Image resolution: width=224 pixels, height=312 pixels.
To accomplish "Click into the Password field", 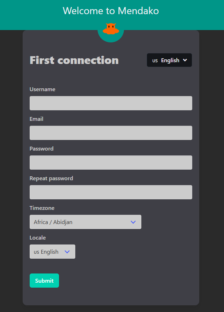I will pos(111,163).
